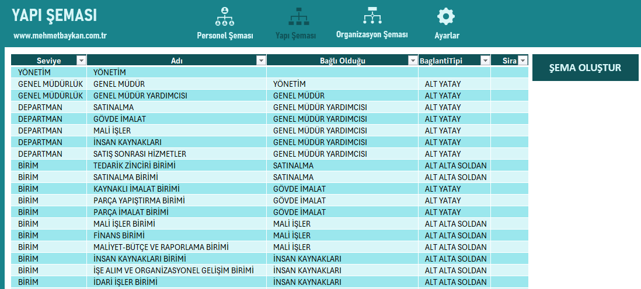The image size is (641, 289).
Task: Select the GENEL MÜDÜR name cell
Action: tap(177, 84)
